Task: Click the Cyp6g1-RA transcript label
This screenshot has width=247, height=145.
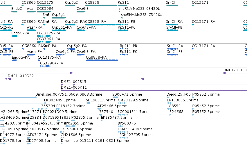Action: [62, 27]
